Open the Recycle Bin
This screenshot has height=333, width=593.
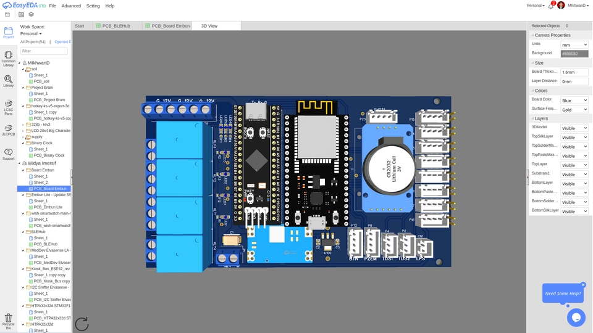(x=8, y=319)
